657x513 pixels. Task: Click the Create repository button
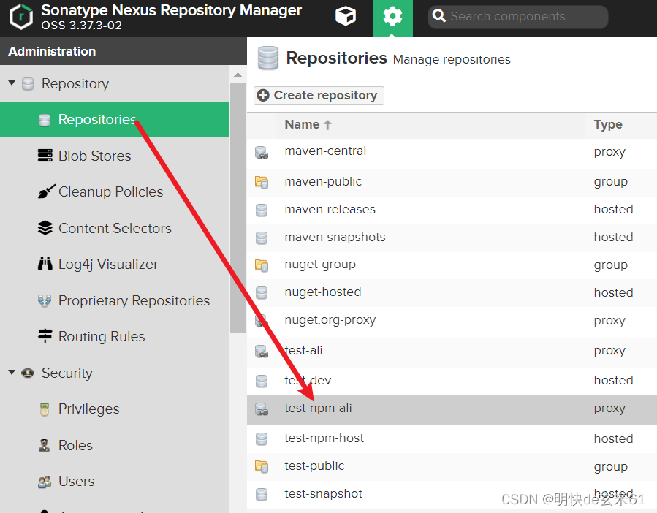point(319,96)
